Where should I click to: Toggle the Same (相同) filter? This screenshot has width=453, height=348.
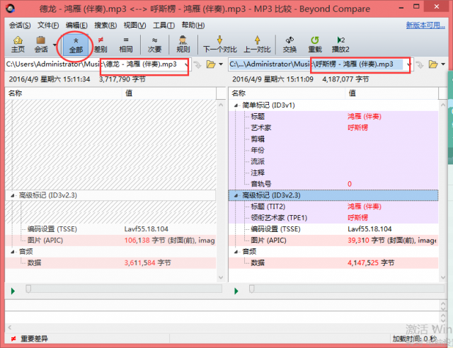[x=126, y=45]
